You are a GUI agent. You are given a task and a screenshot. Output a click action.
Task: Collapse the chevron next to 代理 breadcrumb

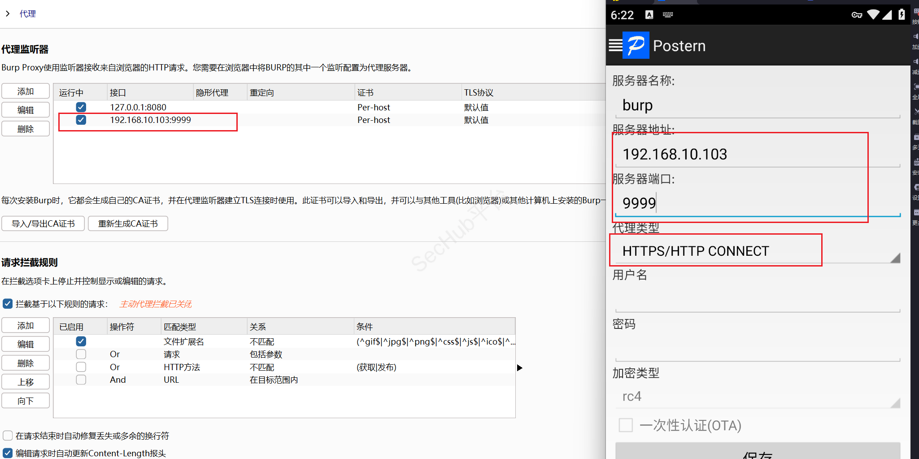tap(8, 13)
